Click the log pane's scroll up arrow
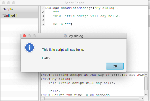Image resolution: width=150 pixels, height=101 pixels. pos(146,74)
